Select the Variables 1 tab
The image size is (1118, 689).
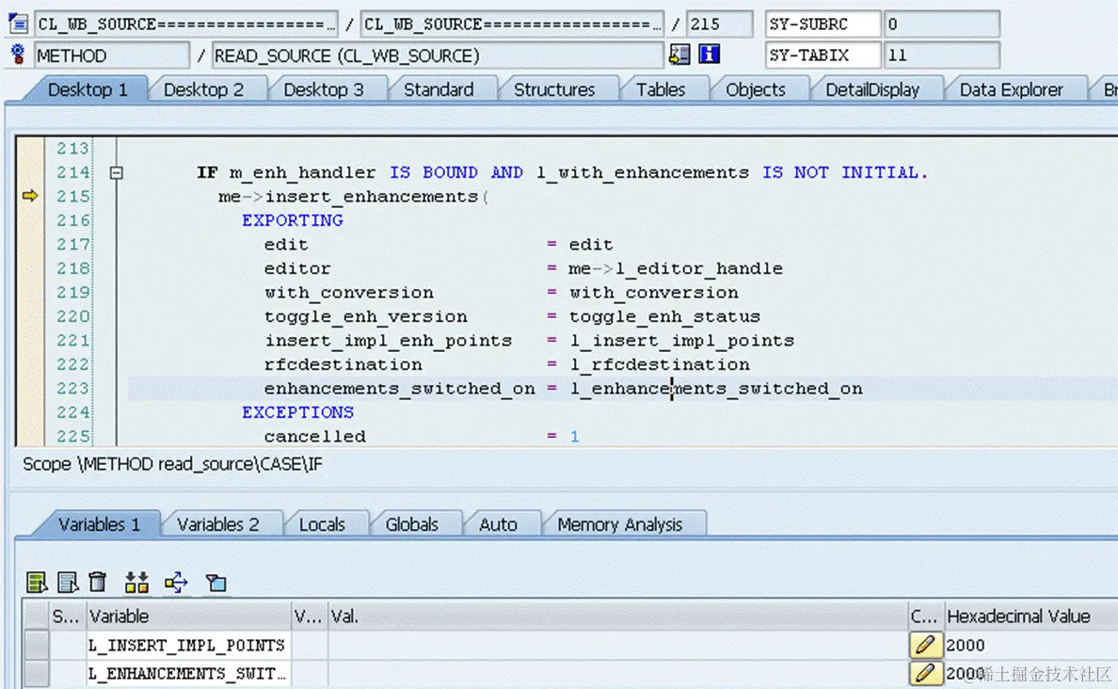(99, 525)
